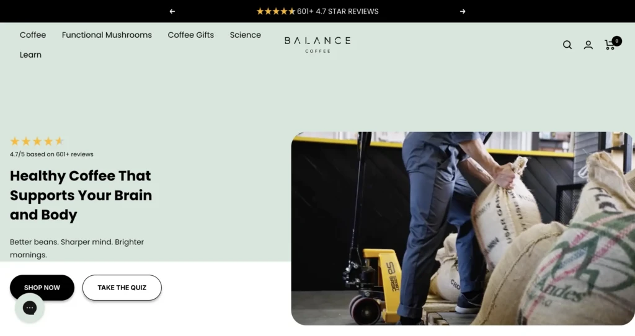The width and height of the screenshot is (635, 336).
Task: Open the Learn menu item
Action: pos(31,55)
